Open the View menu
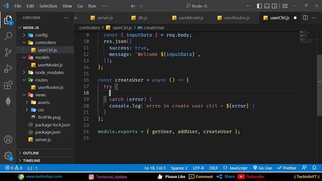 pyautogui.click(x=67, y=6)
